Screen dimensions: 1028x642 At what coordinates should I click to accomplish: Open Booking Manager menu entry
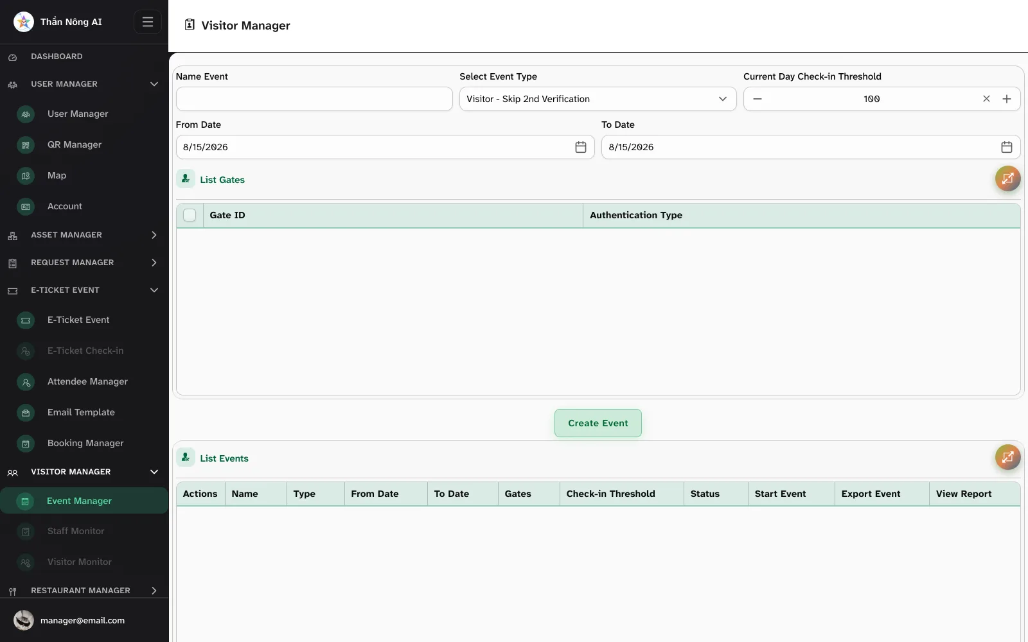(x=84, y=443)
